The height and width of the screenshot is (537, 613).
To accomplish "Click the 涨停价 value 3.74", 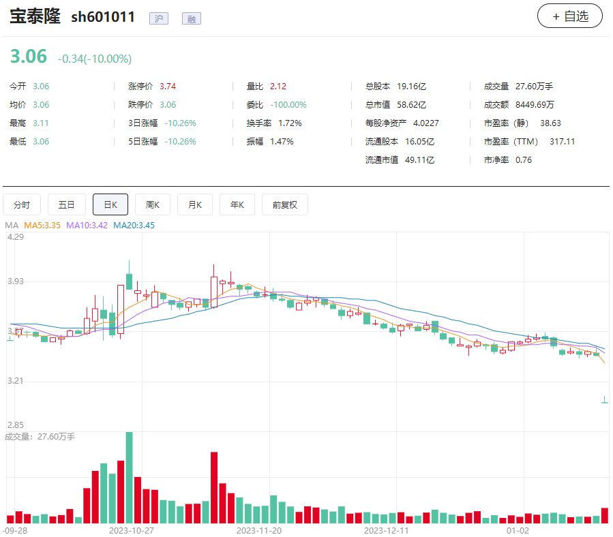I will (168, 87).
